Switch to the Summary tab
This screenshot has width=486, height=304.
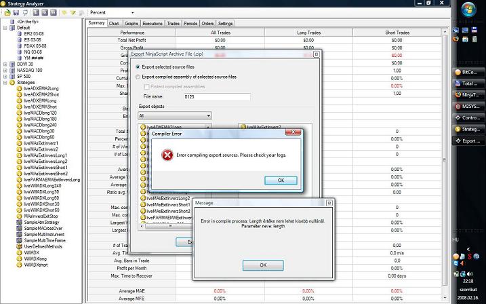(96, 23)
